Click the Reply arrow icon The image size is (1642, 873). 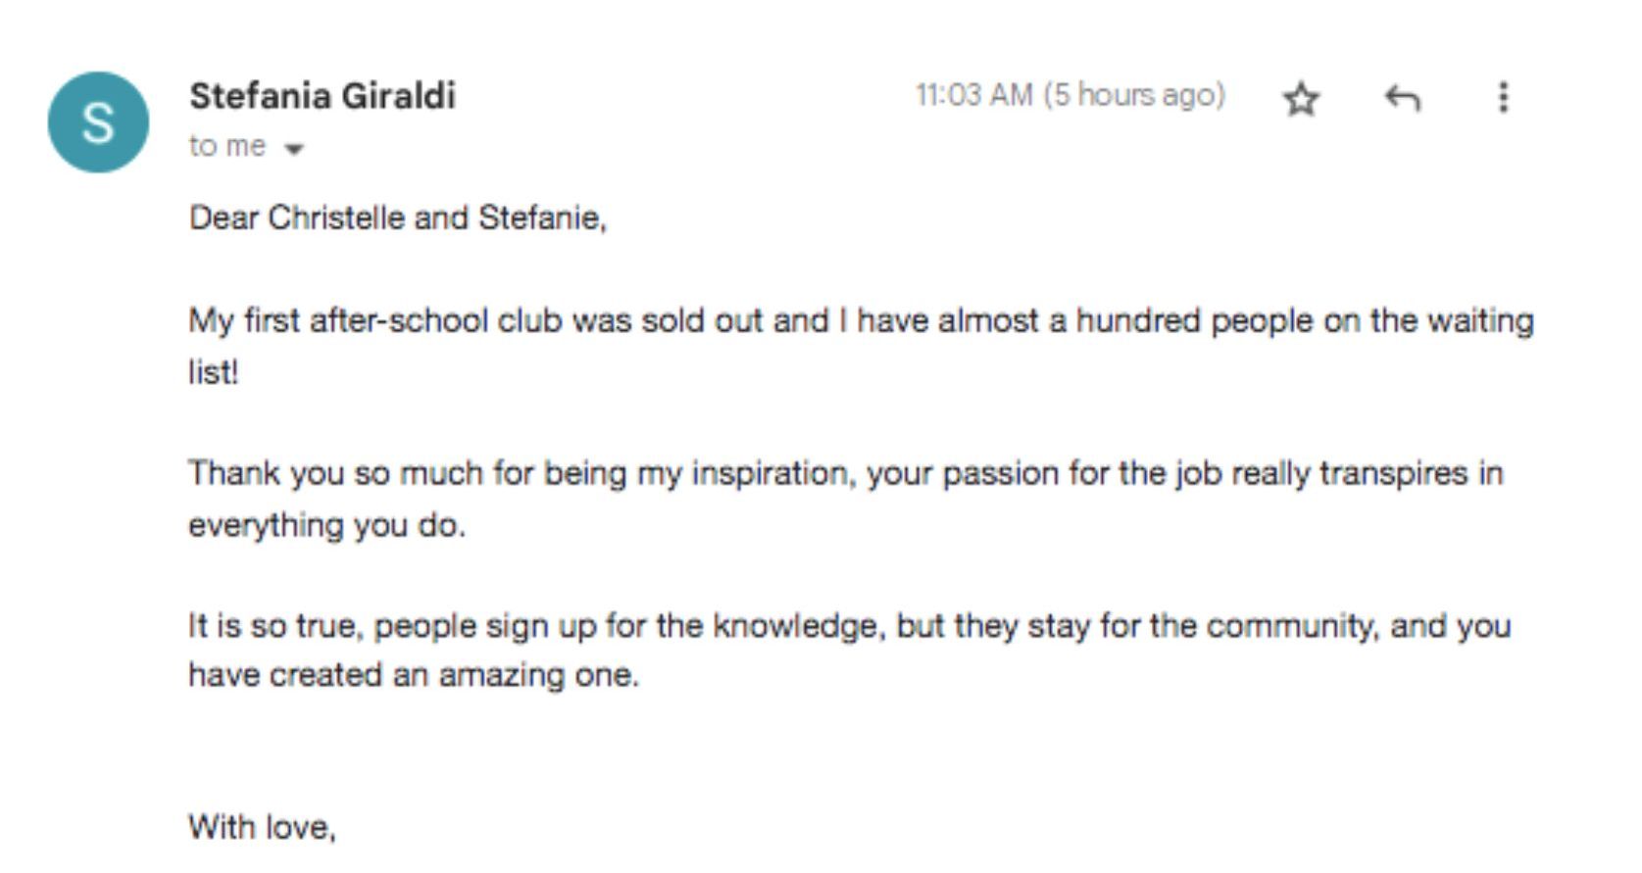(x=1402, y=98)
